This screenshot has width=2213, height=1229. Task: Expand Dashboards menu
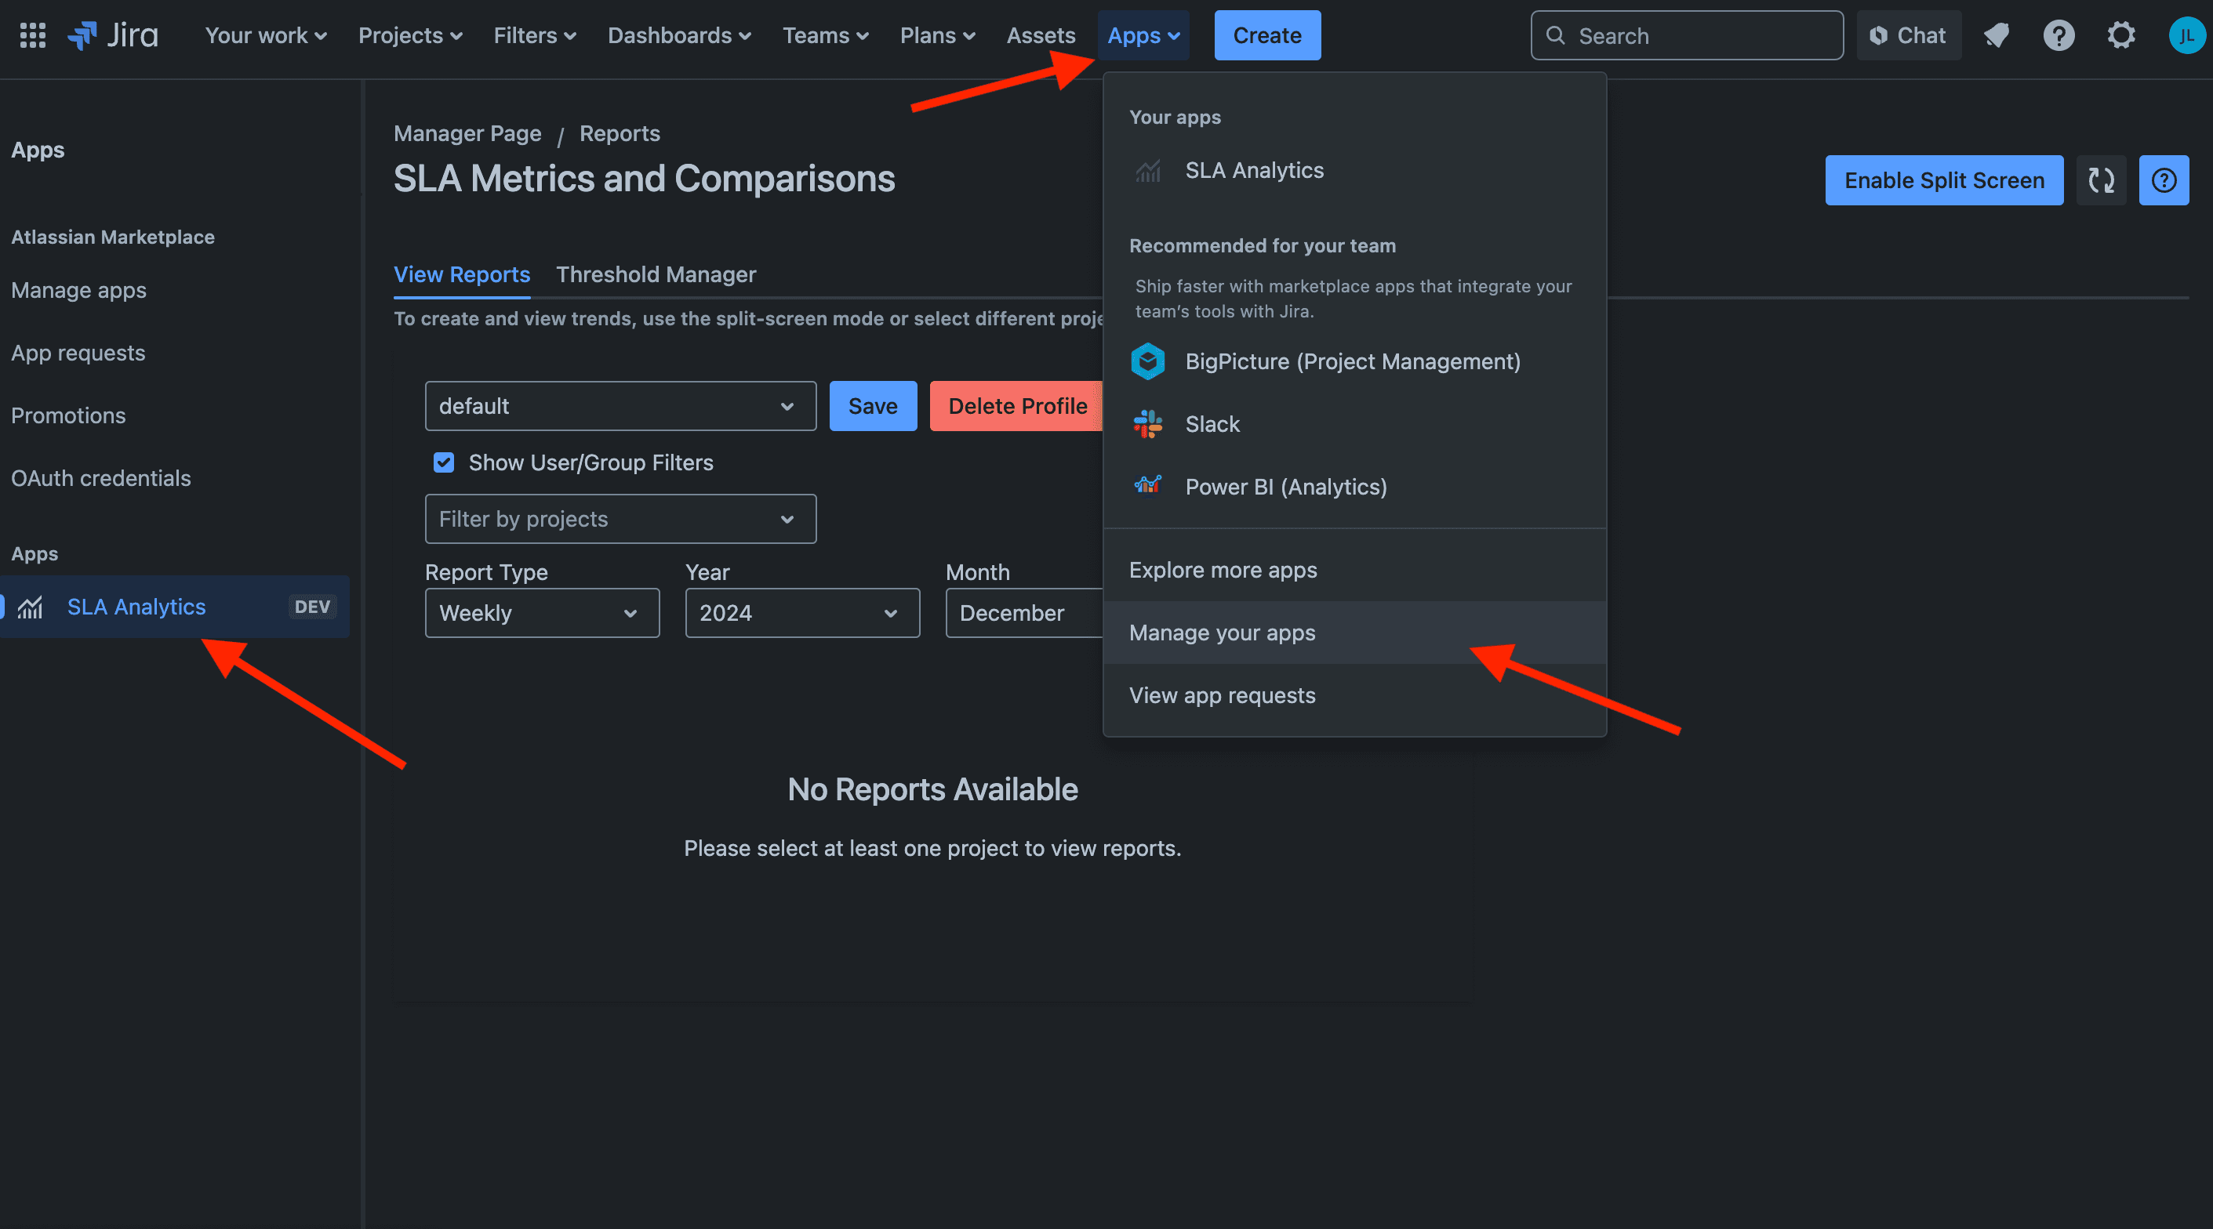click(x=678, y=35)
